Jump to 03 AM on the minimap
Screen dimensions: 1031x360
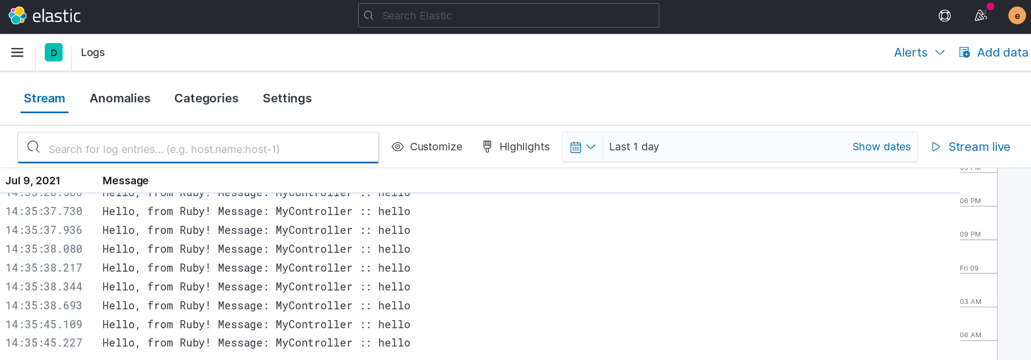[971, 302]
